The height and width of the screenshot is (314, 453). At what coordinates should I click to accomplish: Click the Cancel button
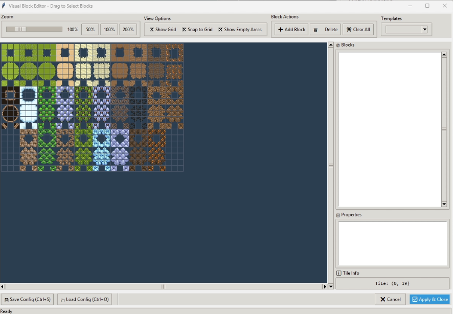coord(390,299)
